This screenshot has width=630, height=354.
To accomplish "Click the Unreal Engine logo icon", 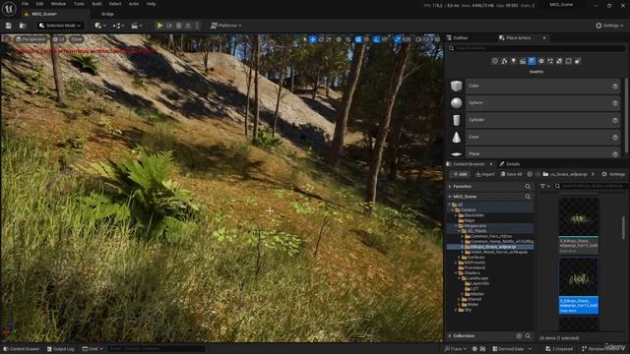I will [x=9, y=9].
